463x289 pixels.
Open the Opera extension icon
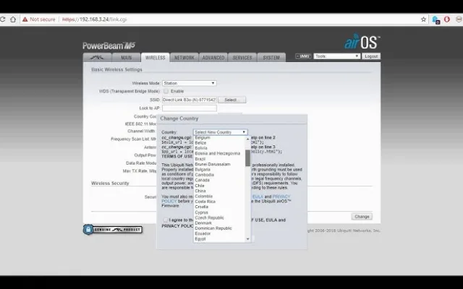click(447, 20)
